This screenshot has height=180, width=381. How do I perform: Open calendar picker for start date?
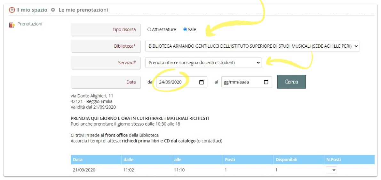(201, 82)
